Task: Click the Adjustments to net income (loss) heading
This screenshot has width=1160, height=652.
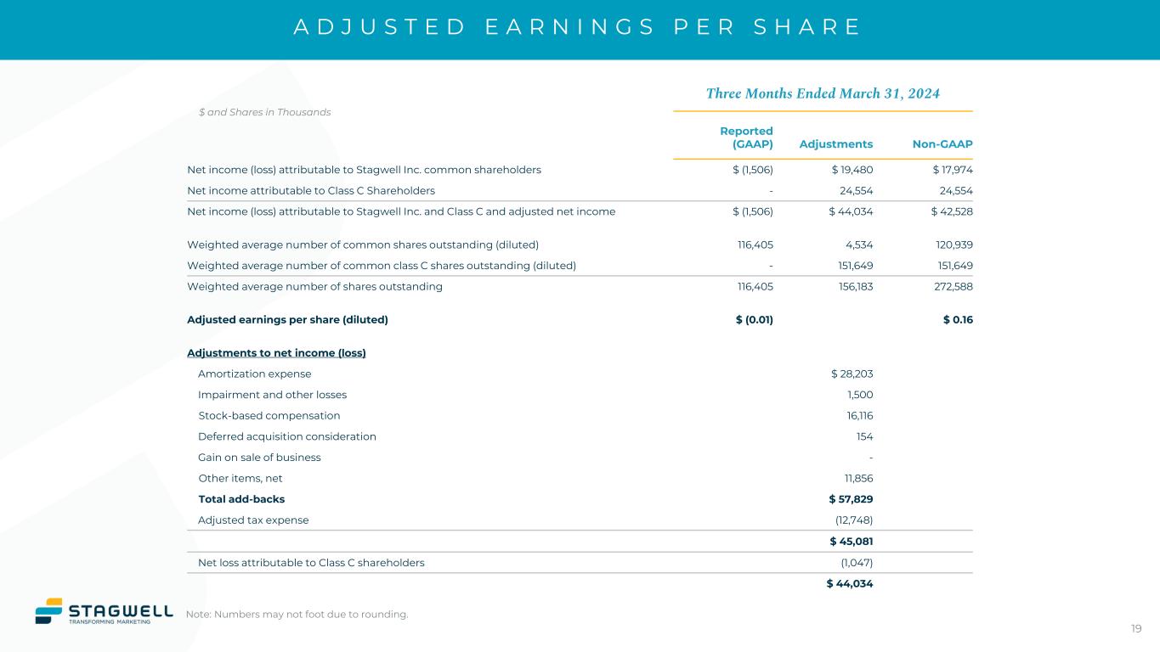Action: [x=276, y=353]
